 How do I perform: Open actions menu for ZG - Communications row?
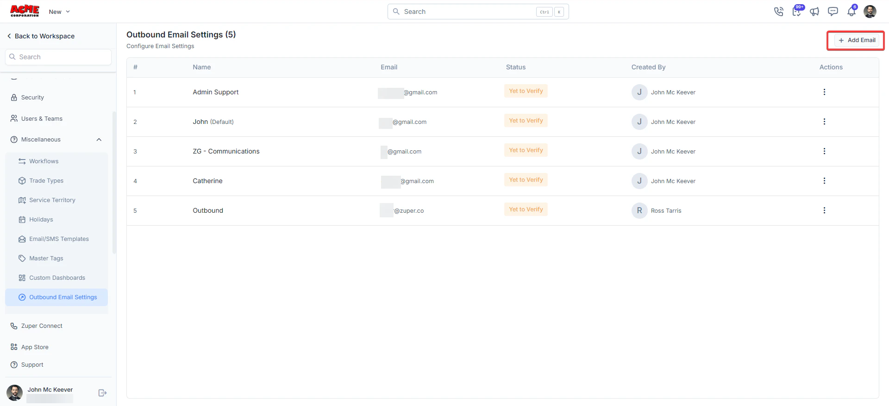(x=824, y=151)
